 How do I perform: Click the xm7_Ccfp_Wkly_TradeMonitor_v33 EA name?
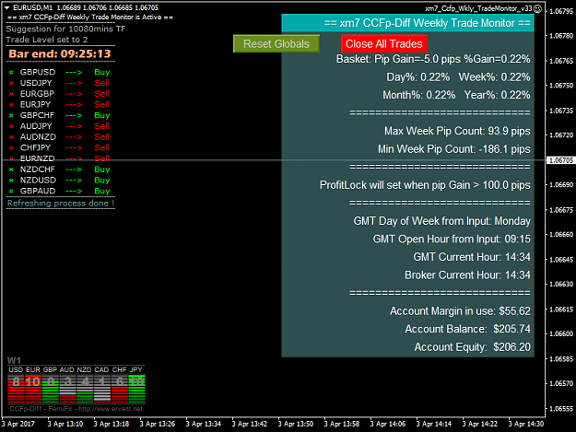pyautogui.click(x=478, y=8)
